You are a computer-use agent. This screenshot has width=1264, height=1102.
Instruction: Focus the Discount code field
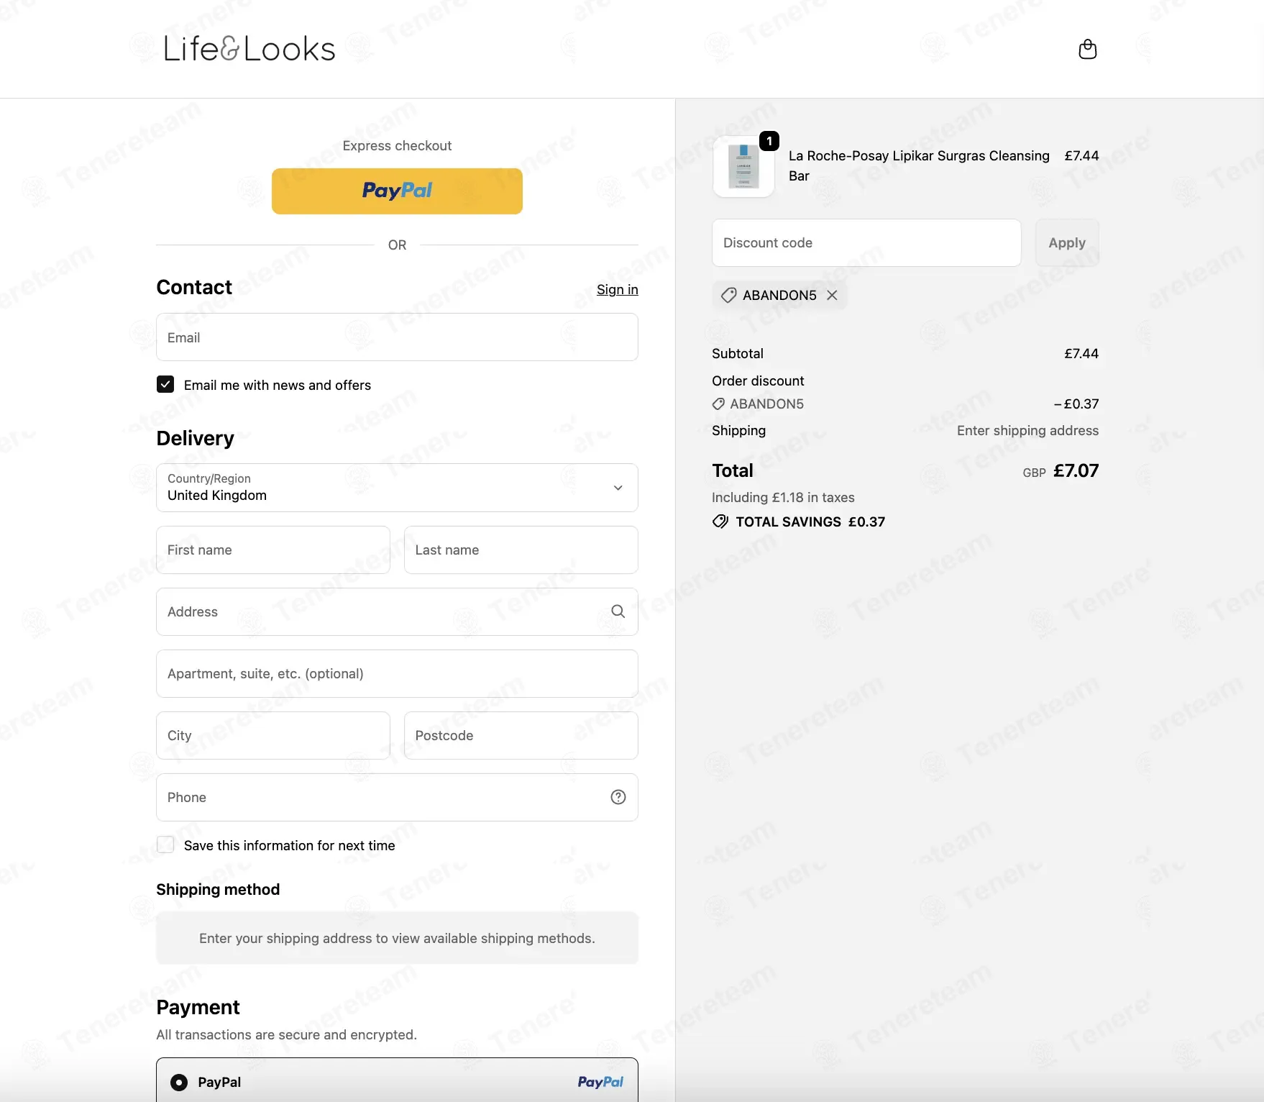tap(866, 243)
